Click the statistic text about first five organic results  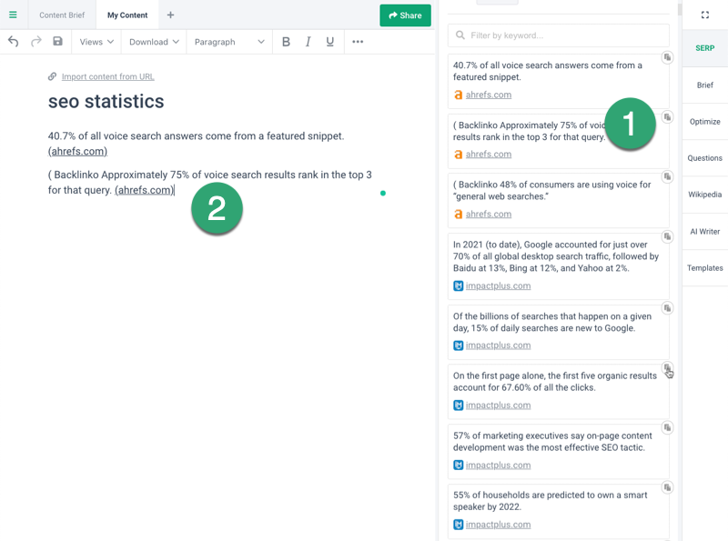click(555, 381)
